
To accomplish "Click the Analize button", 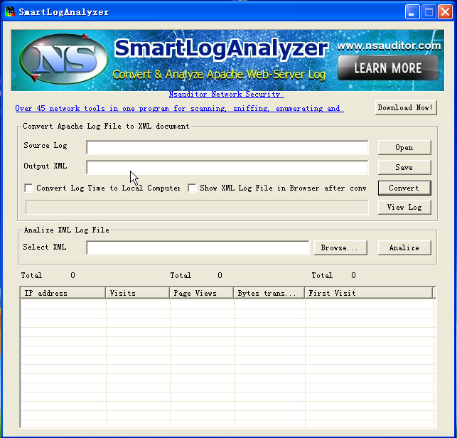I will 404,248.
